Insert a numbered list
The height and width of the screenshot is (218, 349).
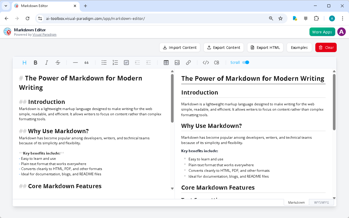coord(115,62)
